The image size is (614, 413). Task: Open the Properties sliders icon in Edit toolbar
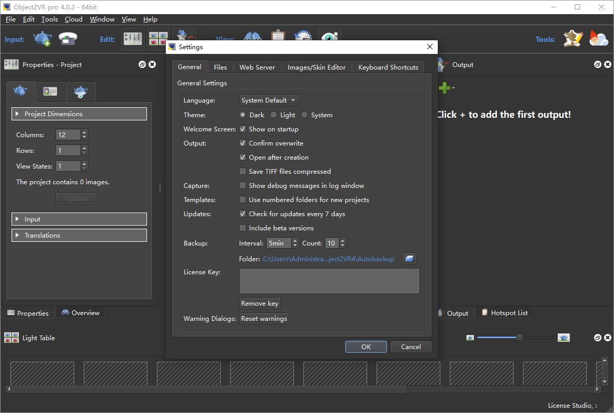(x=133, y=38)
